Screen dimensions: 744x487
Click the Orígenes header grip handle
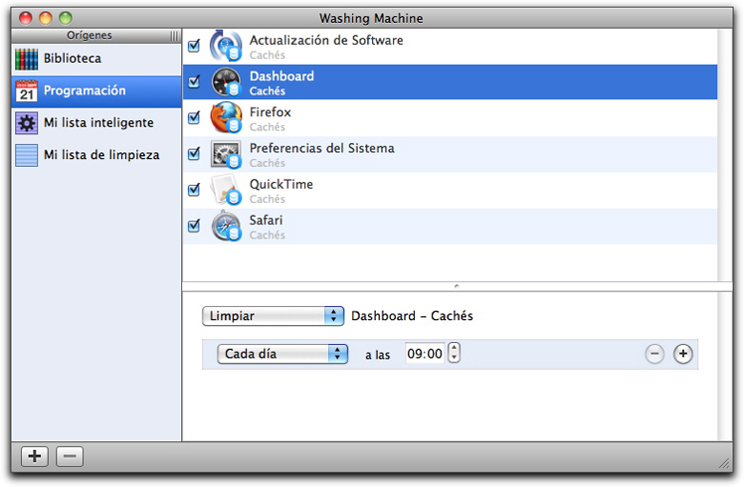coord(174,36)
